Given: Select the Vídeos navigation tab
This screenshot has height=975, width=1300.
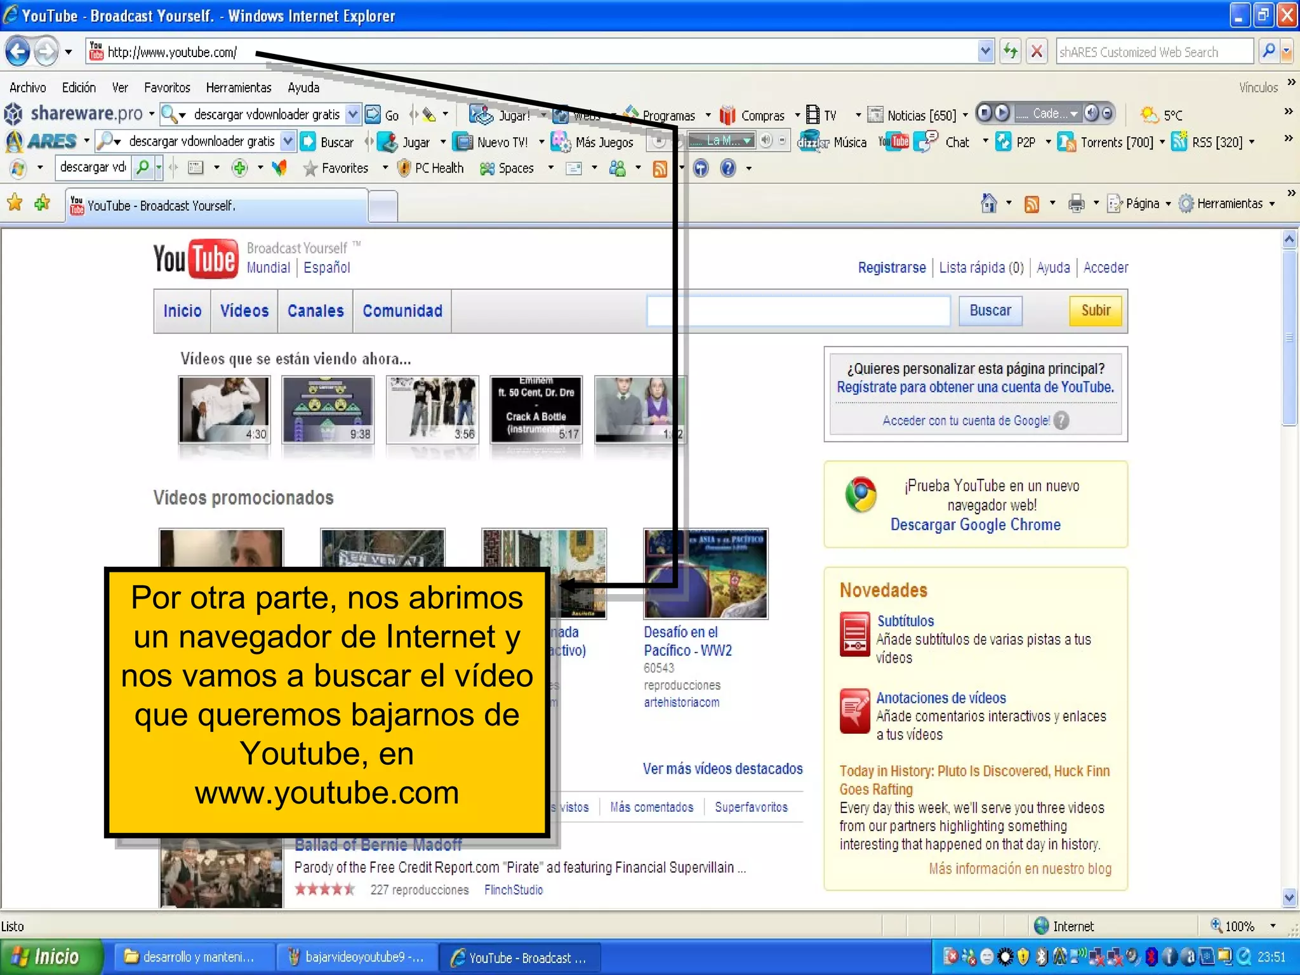Looking at the screenshot, I should point(244,311).
